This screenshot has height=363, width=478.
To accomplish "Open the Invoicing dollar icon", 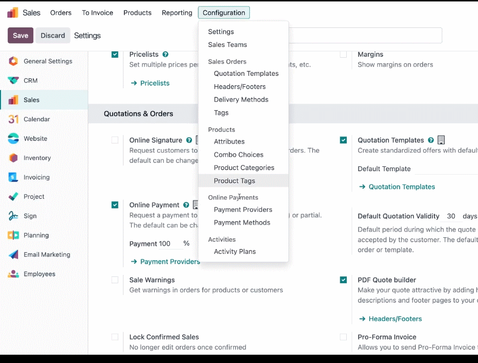I will click(13, 177).
